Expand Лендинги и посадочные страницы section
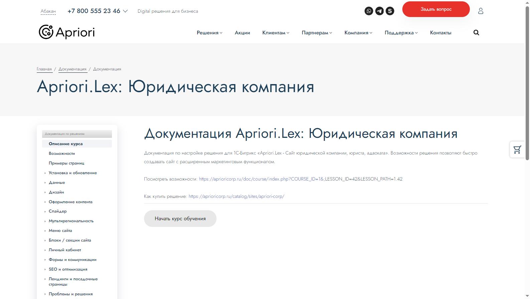This screenshot has width=530, height=299. point(73,282)
